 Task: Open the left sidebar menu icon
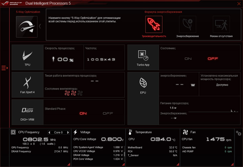pos(4,68)
